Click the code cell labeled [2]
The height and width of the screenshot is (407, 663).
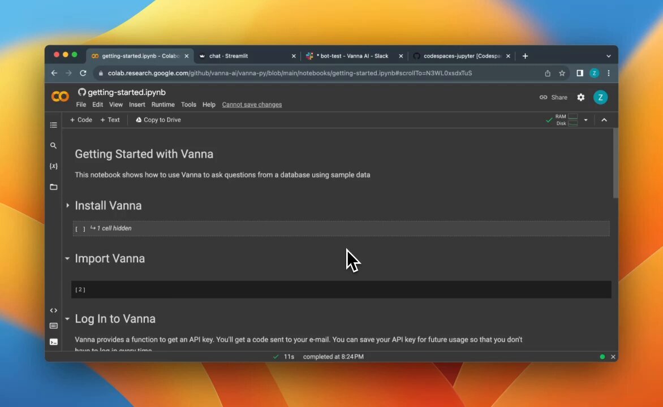coord(341,289)
